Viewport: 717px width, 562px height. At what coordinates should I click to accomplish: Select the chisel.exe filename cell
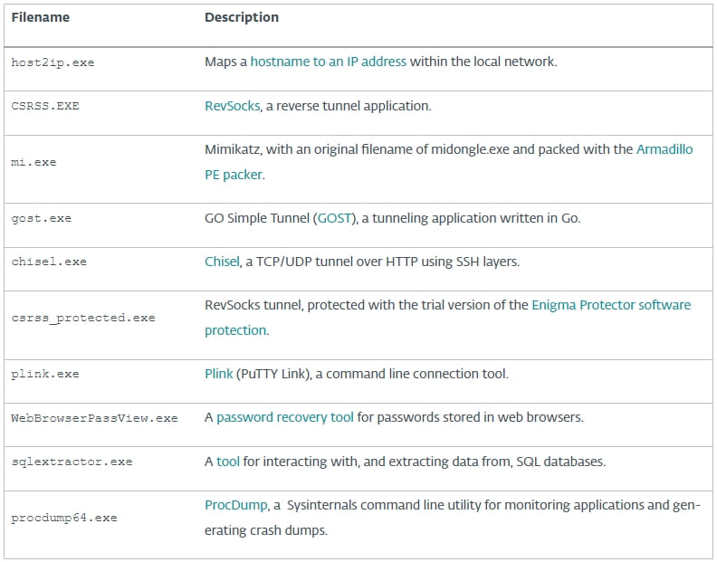click(x=49, y=262)
